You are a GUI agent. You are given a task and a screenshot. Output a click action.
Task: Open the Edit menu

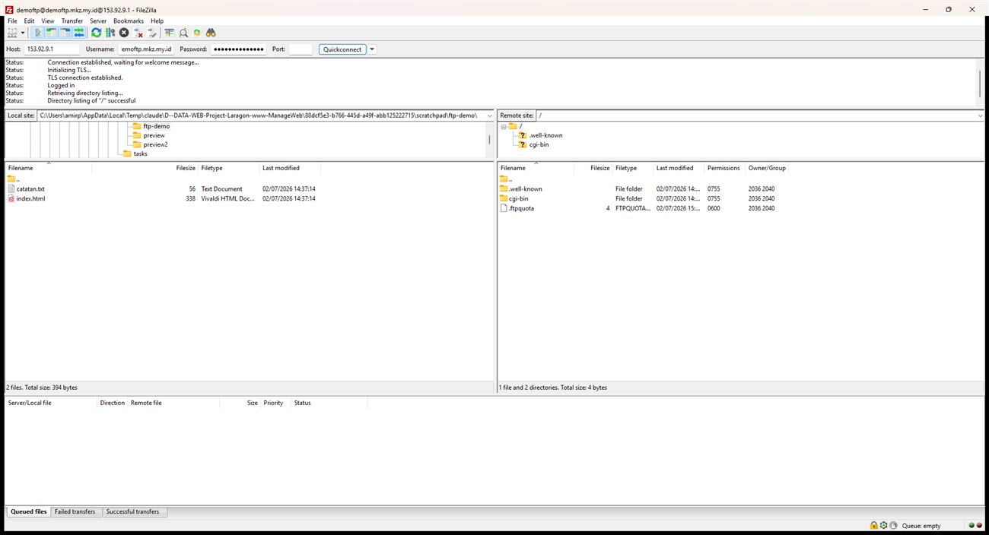(x=29, y=21)
